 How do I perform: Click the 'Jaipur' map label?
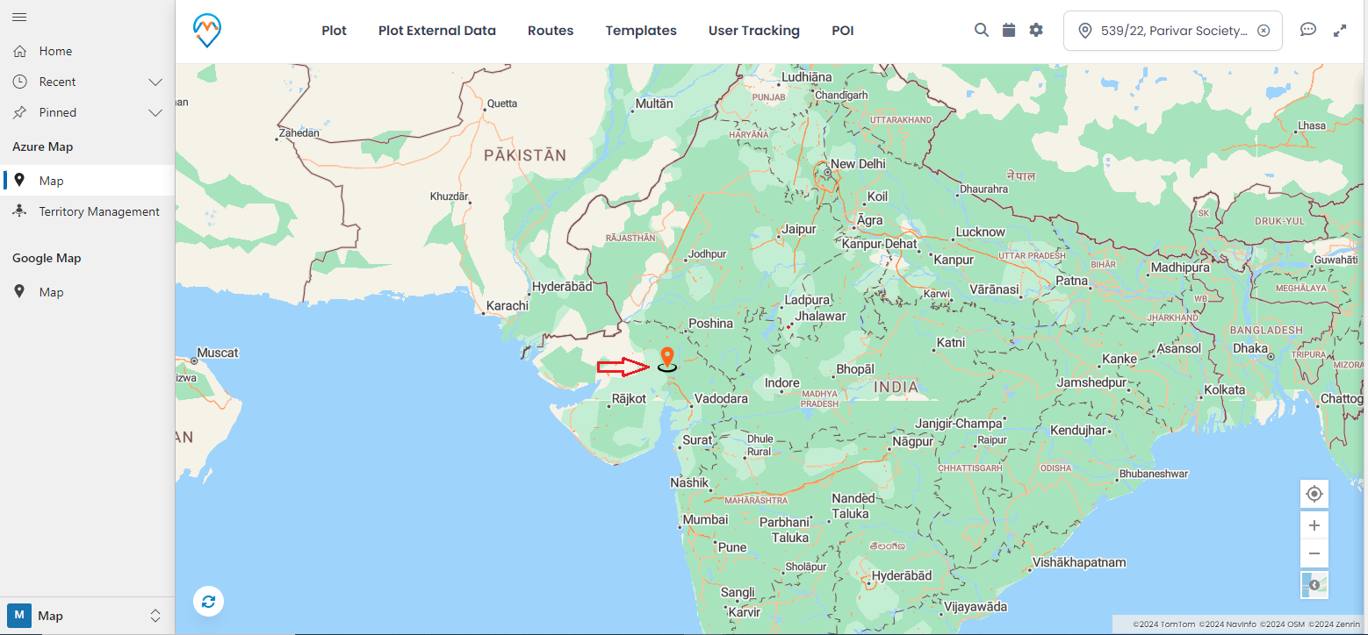pos(799,229)
